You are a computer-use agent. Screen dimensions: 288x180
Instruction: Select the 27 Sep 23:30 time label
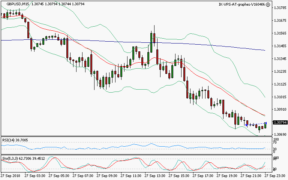[x=275, y=175]
